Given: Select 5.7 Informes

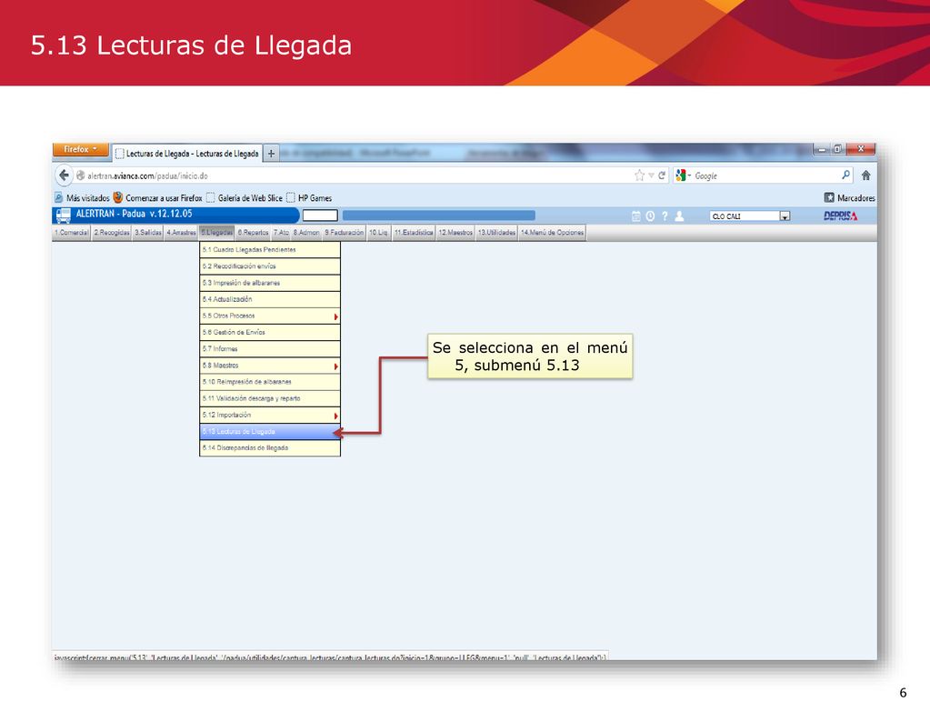Looking at the screenshot, I should click(x=270, y=349).
